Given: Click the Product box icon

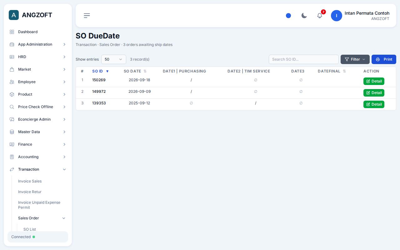Looking at the screenshot, I should tap(12, 94).
